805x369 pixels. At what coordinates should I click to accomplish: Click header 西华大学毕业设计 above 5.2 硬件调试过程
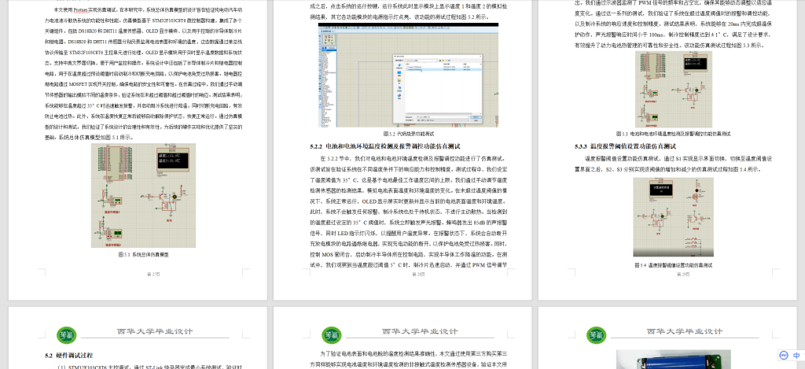click(x=155, y=331)
